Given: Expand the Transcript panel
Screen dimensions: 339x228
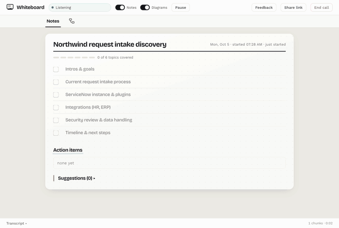Looking at the screenshot, I should 17,223.
